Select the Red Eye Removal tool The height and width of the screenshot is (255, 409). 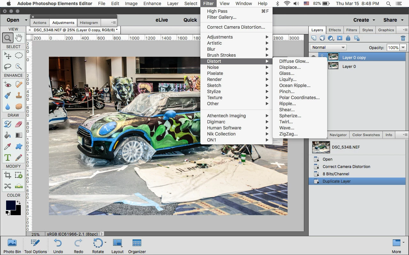coord(8,84)
